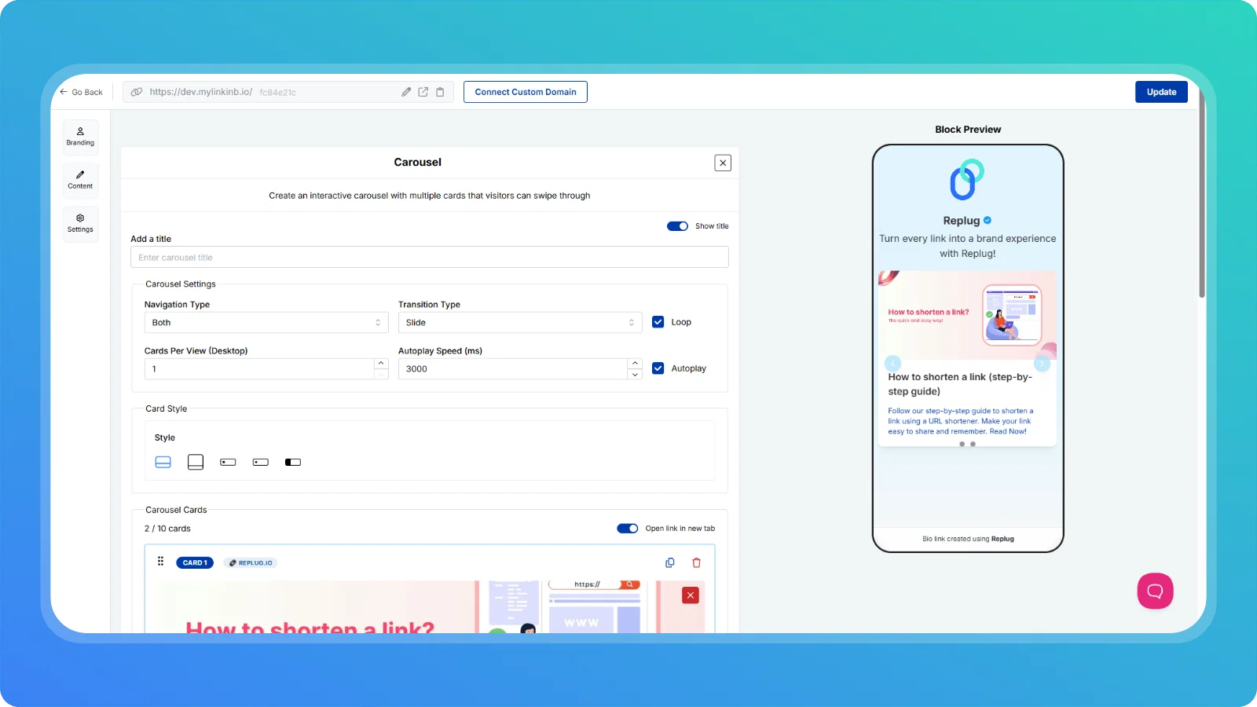This screenshot has width=1257, height=707.
Task: Duplicate Card 1 with the copy icon
Action: point(670,562)
